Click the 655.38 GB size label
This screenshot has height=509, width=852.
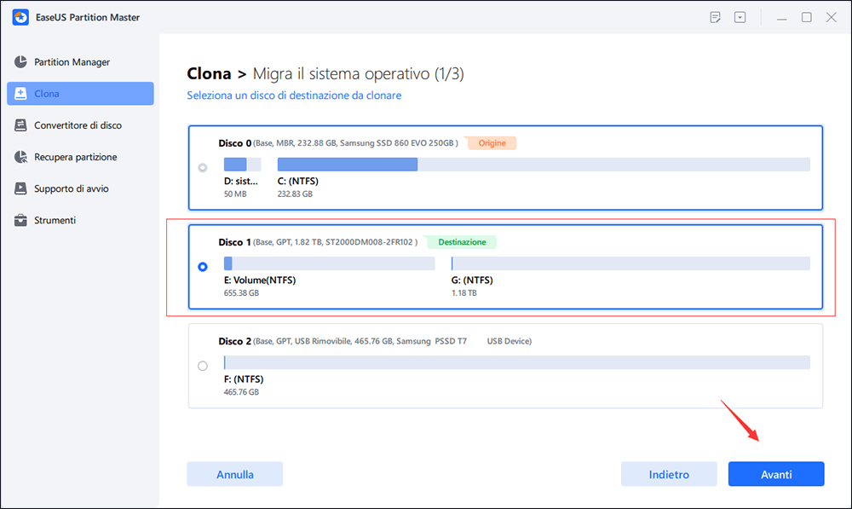pos(241,293)
